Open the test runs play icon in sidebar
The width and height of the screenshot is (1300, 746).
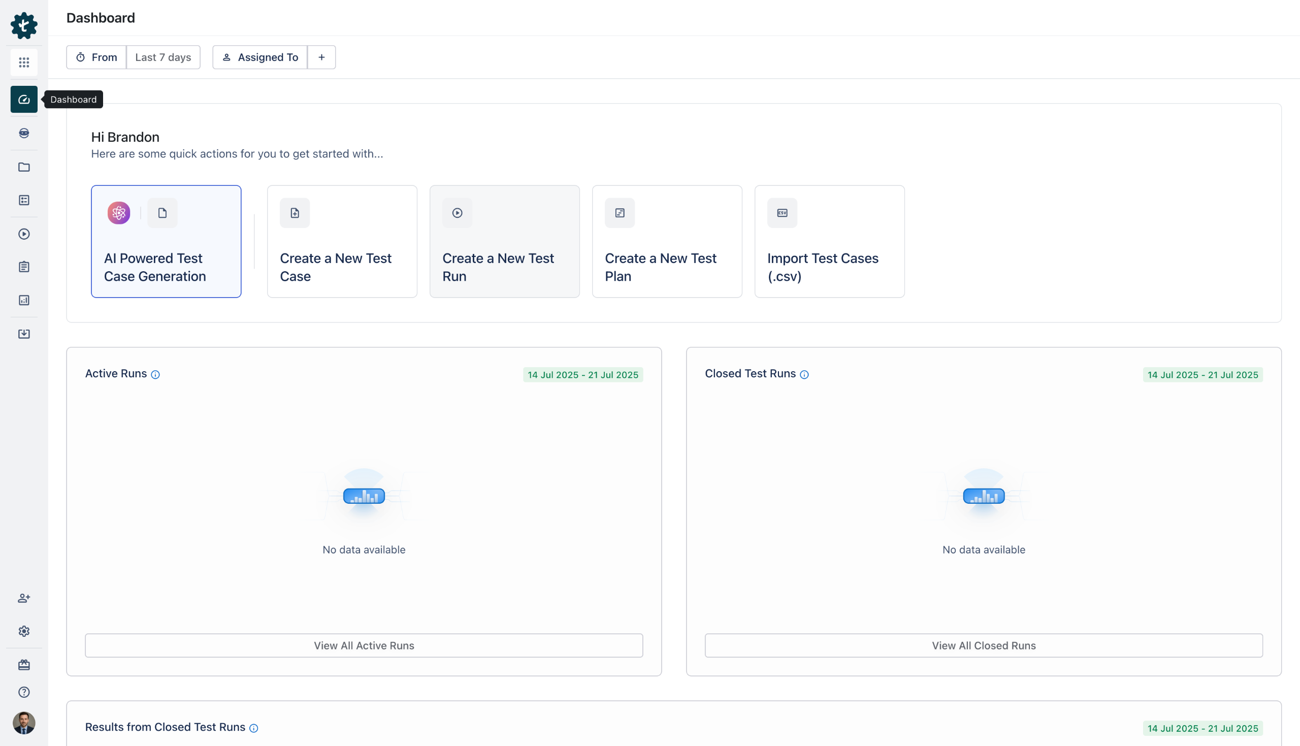pyautogui.click(x=24, y=234)
